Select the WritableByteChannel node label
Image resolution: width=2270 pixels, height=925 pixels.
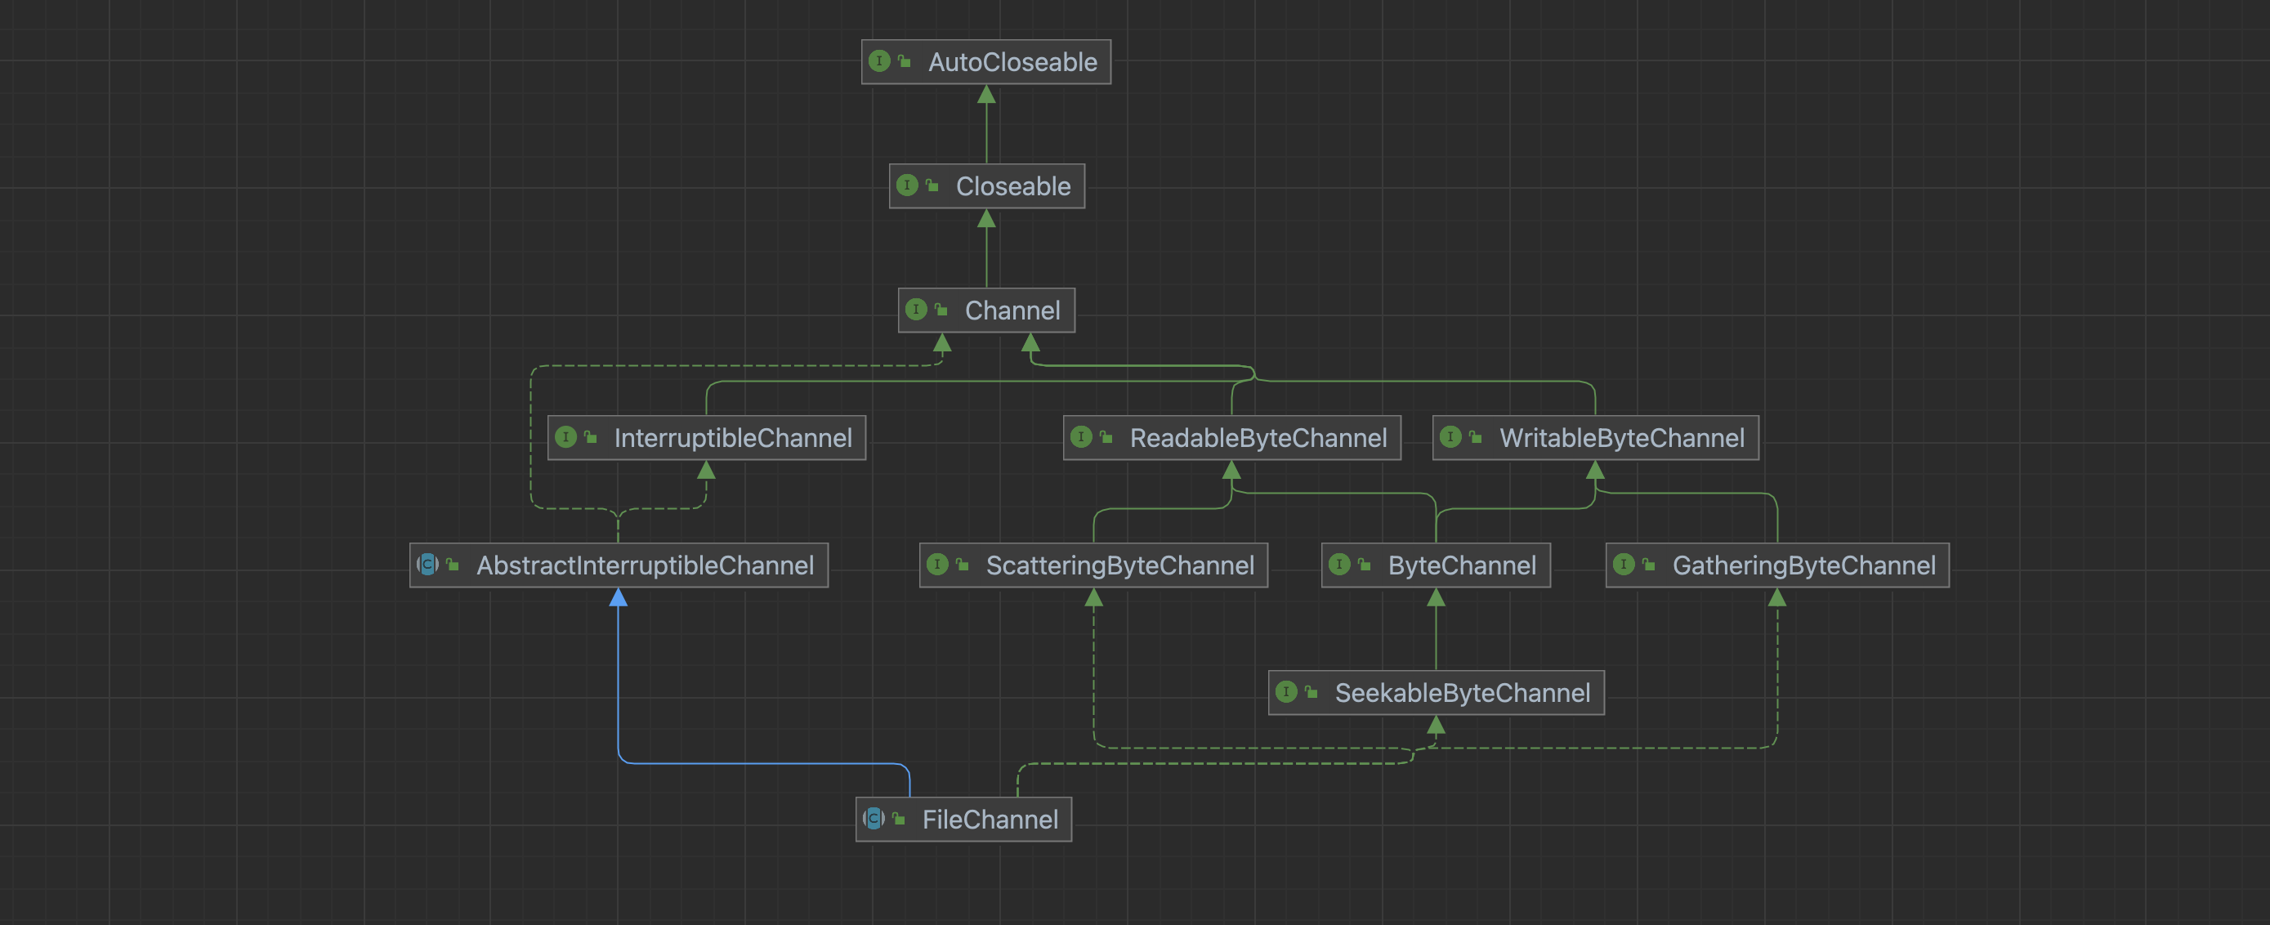(1622, 438)
